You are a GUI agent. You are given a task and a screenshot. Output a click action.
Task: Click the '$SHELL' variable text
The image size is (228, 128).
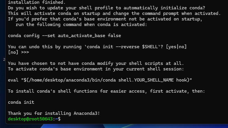click(150, 47)
